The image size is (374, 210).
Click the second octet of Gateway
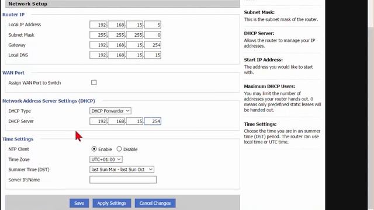(x=116, y=45)
